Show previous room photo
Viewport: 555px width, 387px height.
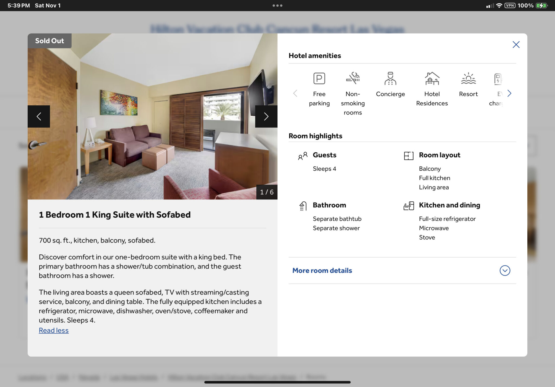pos(39,116)
